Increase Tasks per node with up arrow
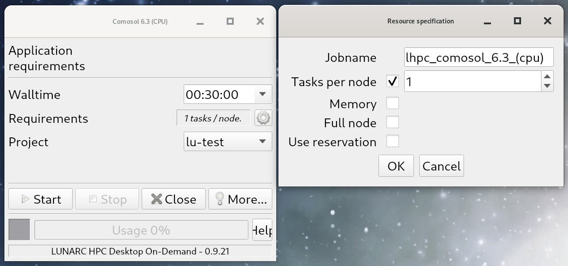This screenshot has width=568, height=266. click(x=548, y=76)
